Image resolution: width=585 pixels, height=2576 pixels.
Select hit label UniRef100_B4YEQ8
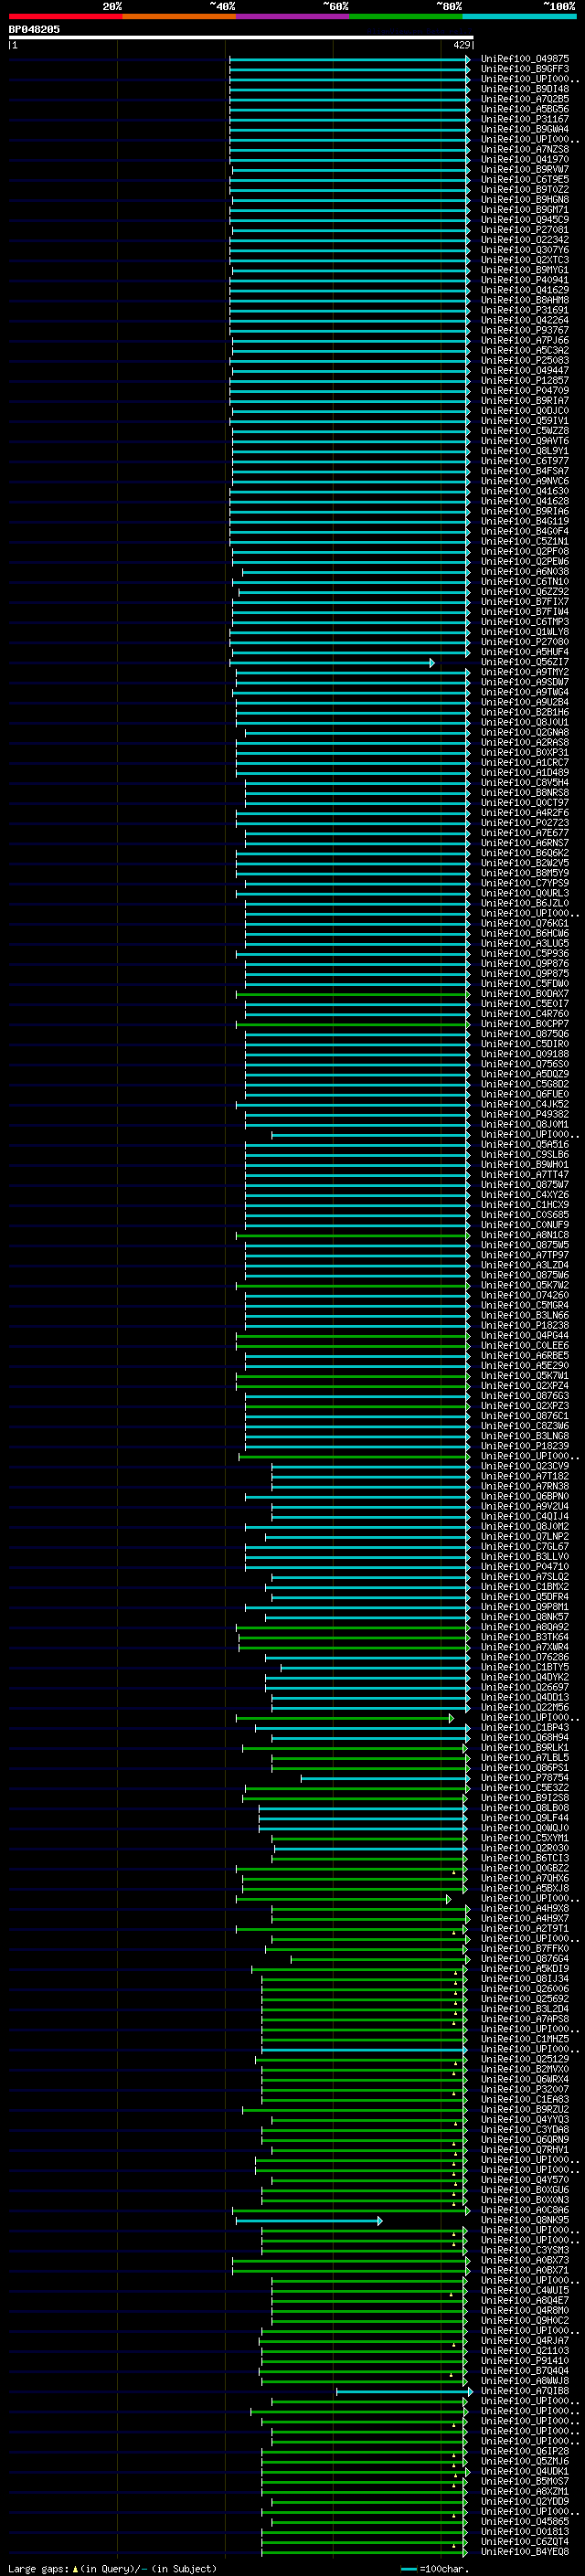click(525, 2552)
